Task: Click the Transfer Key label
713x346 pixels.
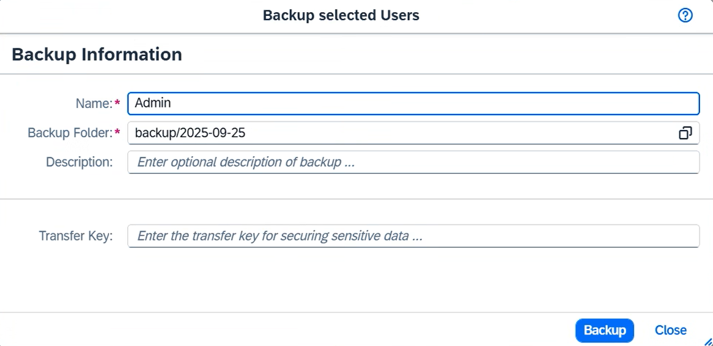Action: (x=76, y=236)
